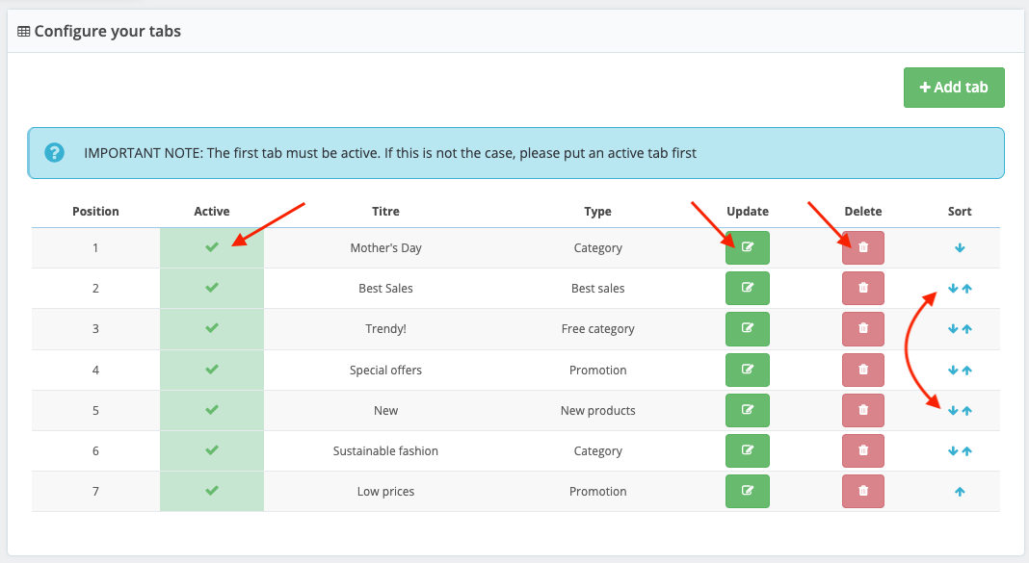The image size is (1029, 563).
Task: Move Sustainable fashion tab up
Action: (x=966, y=451)
